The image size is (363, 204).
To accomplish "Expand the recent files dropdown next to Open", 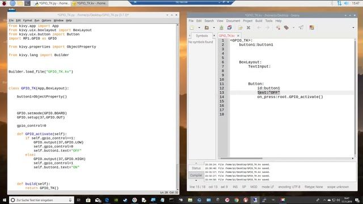I will point(214,28).
